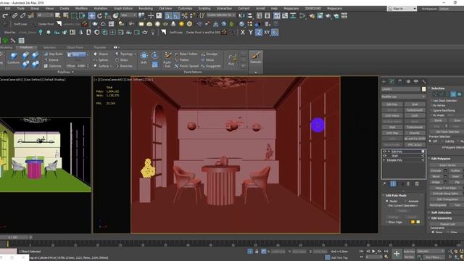464x261 pixels.
Task: Open the Graph Editors menu
Action: point(123,9)
